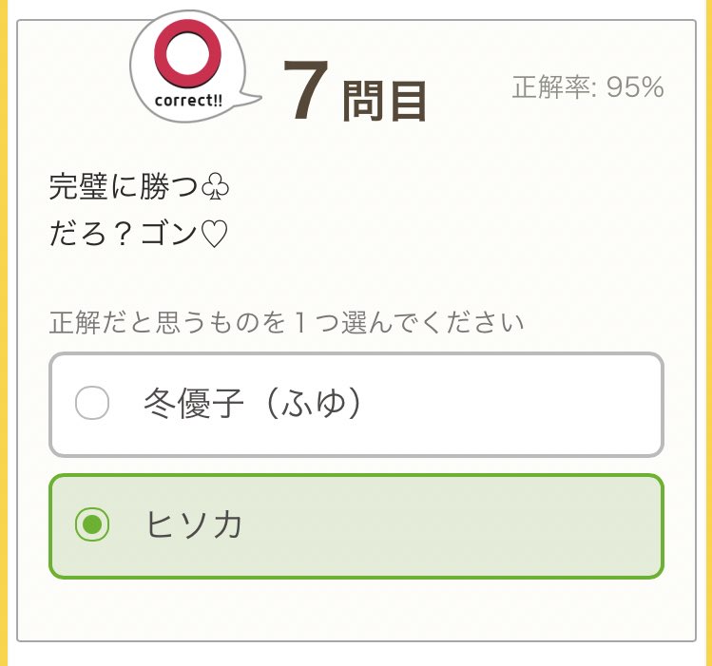Screen dimensions: 712x666
Task: Select the 冬優子（ふゆ）radio button
Action: coord(92,403)
